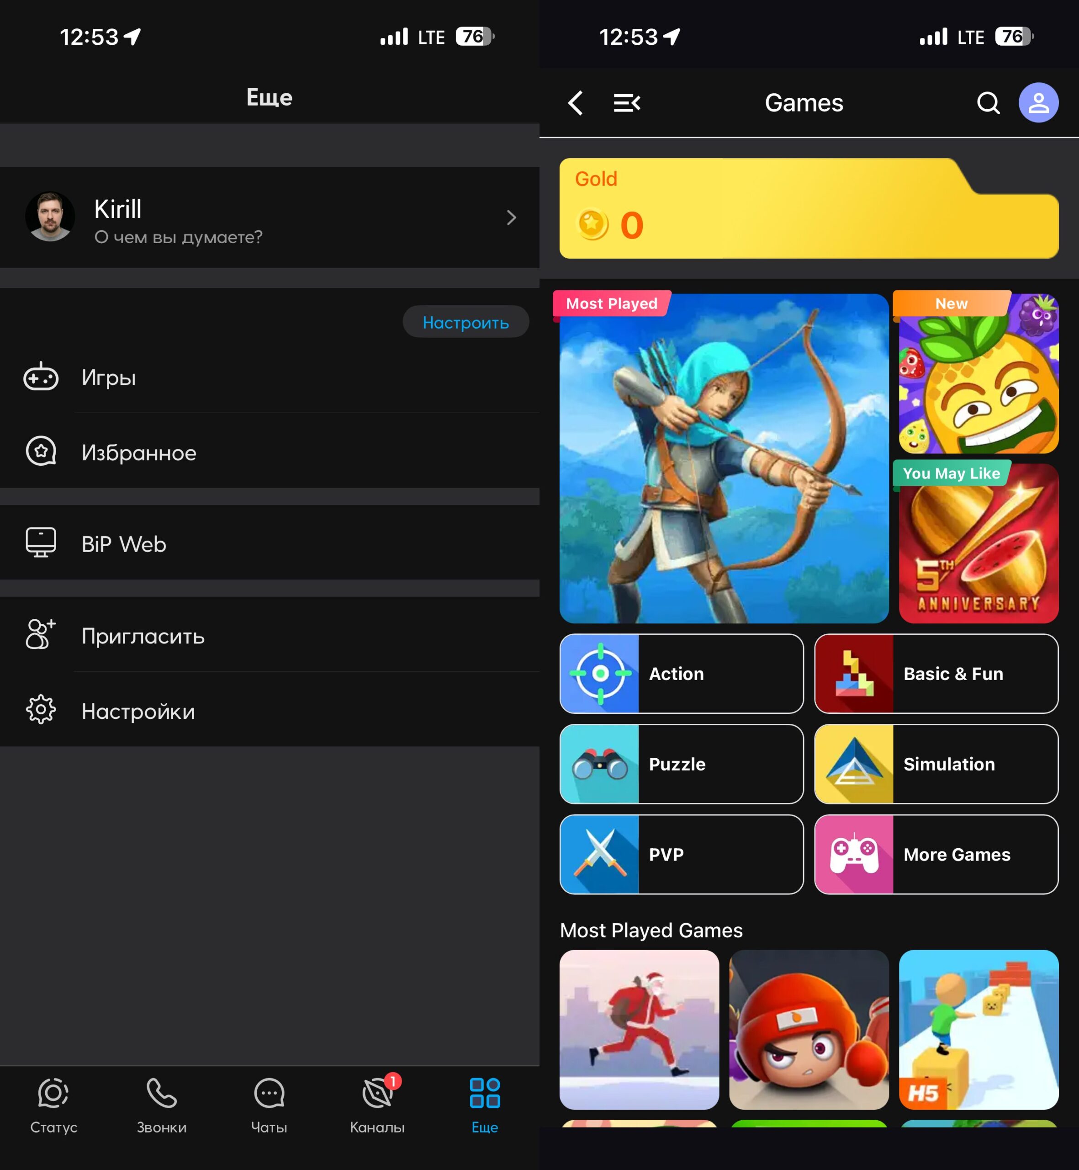1079x1170 pixels.
Task: Select the Puzzle game category
Action: [682, 764]
